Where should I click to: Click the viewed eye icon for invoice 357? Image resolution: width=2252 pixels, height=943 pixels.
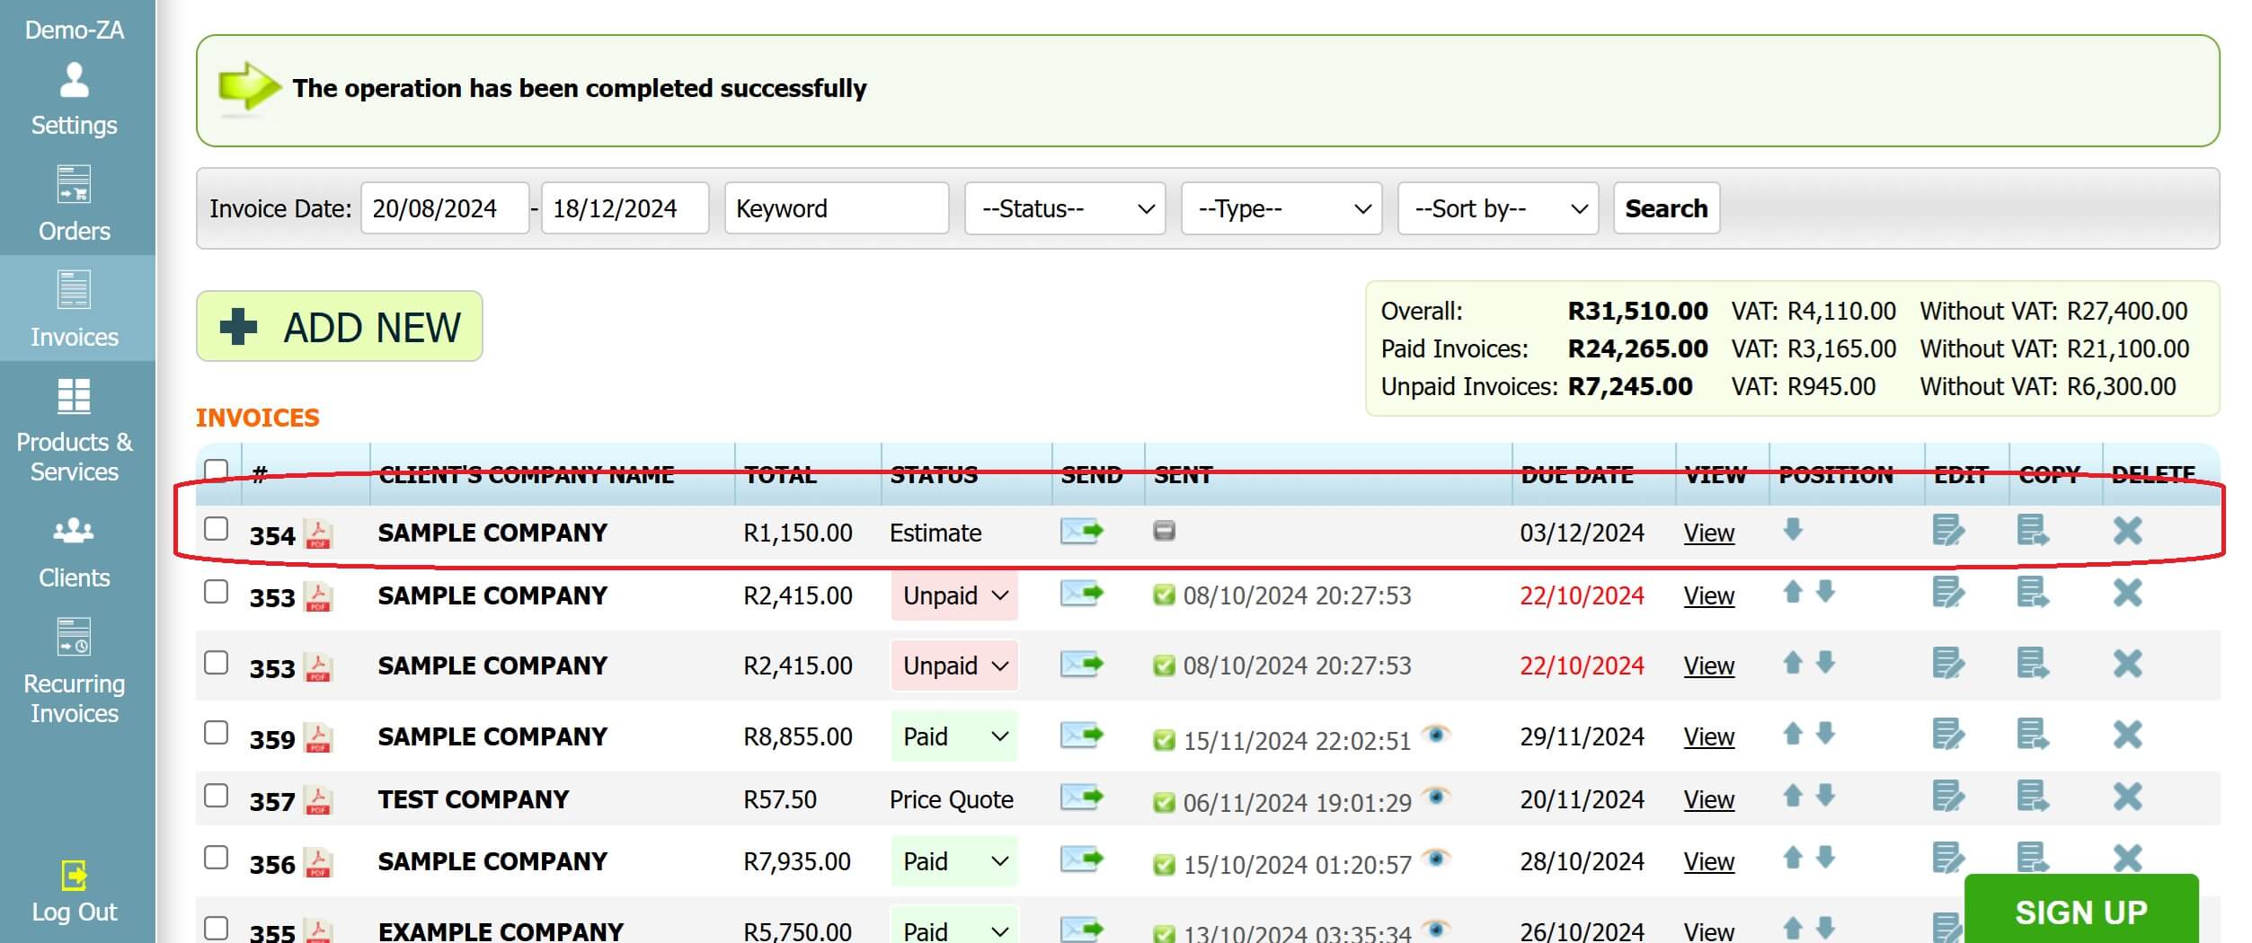tap(1436, 796)
